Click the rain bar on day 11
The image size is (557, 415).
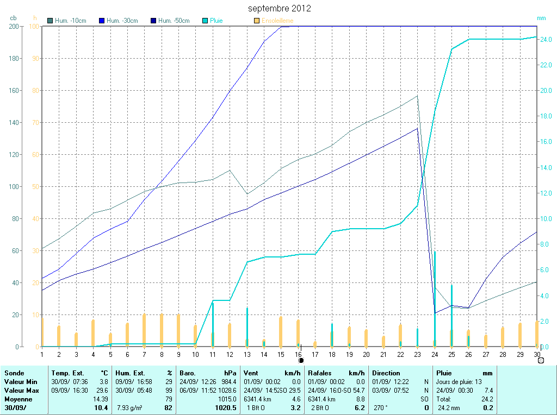coord(213,324)
